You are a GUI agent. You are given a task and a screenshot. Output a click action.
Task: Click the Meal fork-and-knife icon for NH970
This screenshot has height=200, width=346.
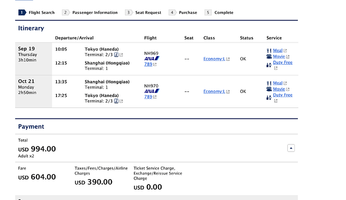269,83
